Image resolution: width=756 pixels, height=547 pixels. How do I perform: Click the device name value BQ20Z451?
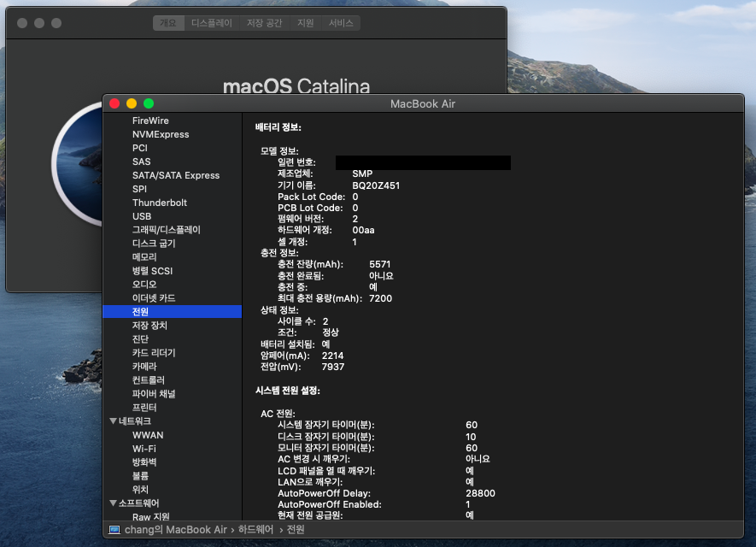pyautogui.click(x=376, y=185)
